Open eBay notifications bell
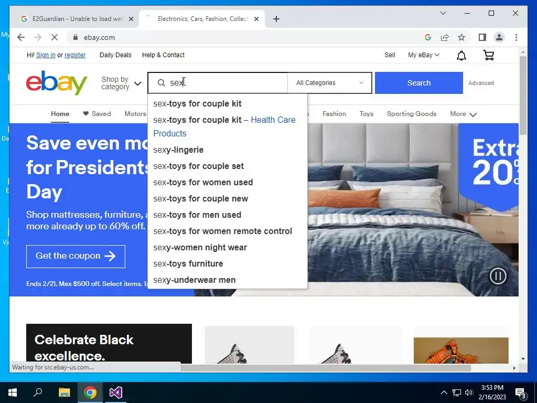This screenshot has width=537, height=403. [x=461, y=56]
